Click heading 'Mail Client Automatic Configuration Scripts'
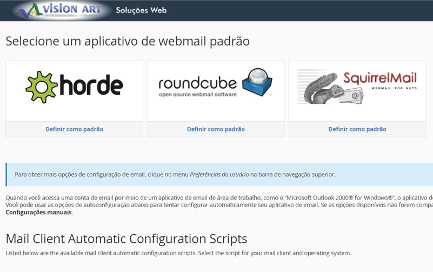This screenshot has width=433, height=272. (126, 238)
